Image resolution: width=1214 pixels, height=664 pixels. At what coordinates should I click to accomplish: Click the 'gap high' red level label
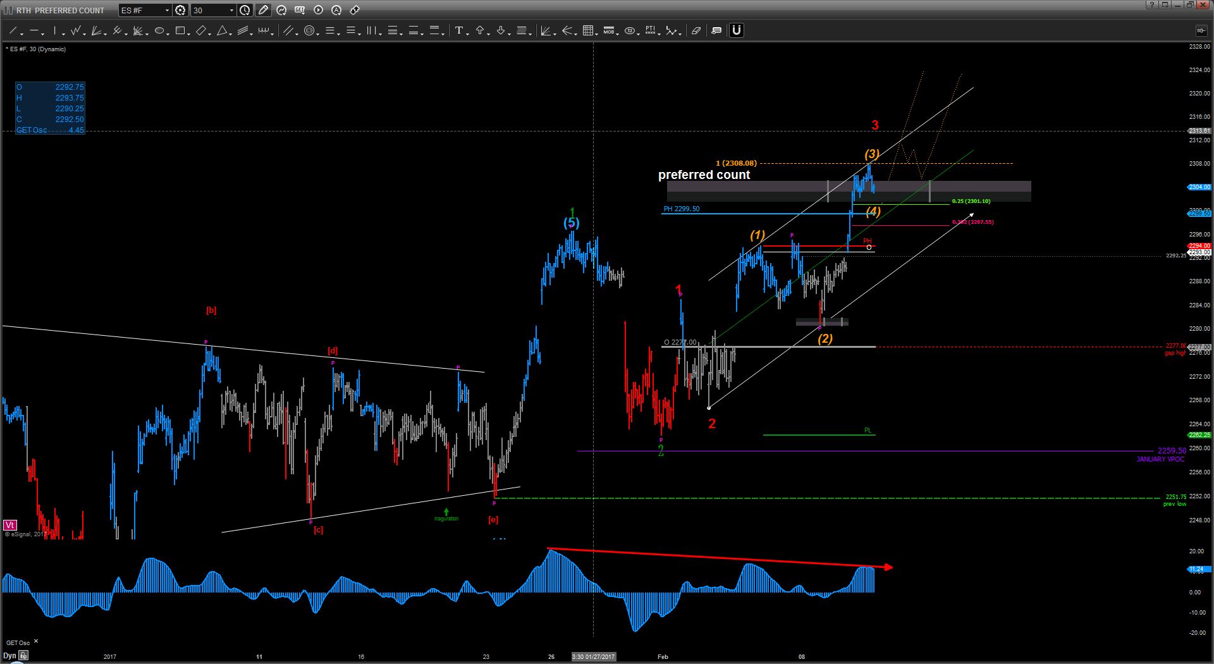1175,353
